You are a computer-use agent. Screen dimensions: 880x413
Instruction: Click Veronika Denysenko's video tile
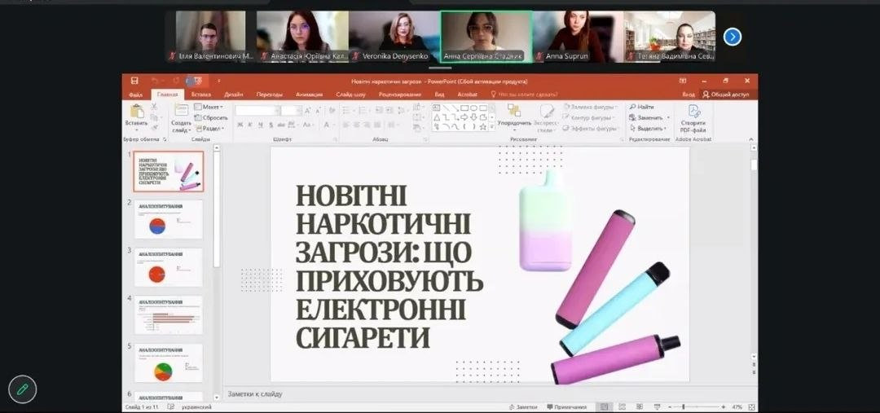tap(394, 37)
